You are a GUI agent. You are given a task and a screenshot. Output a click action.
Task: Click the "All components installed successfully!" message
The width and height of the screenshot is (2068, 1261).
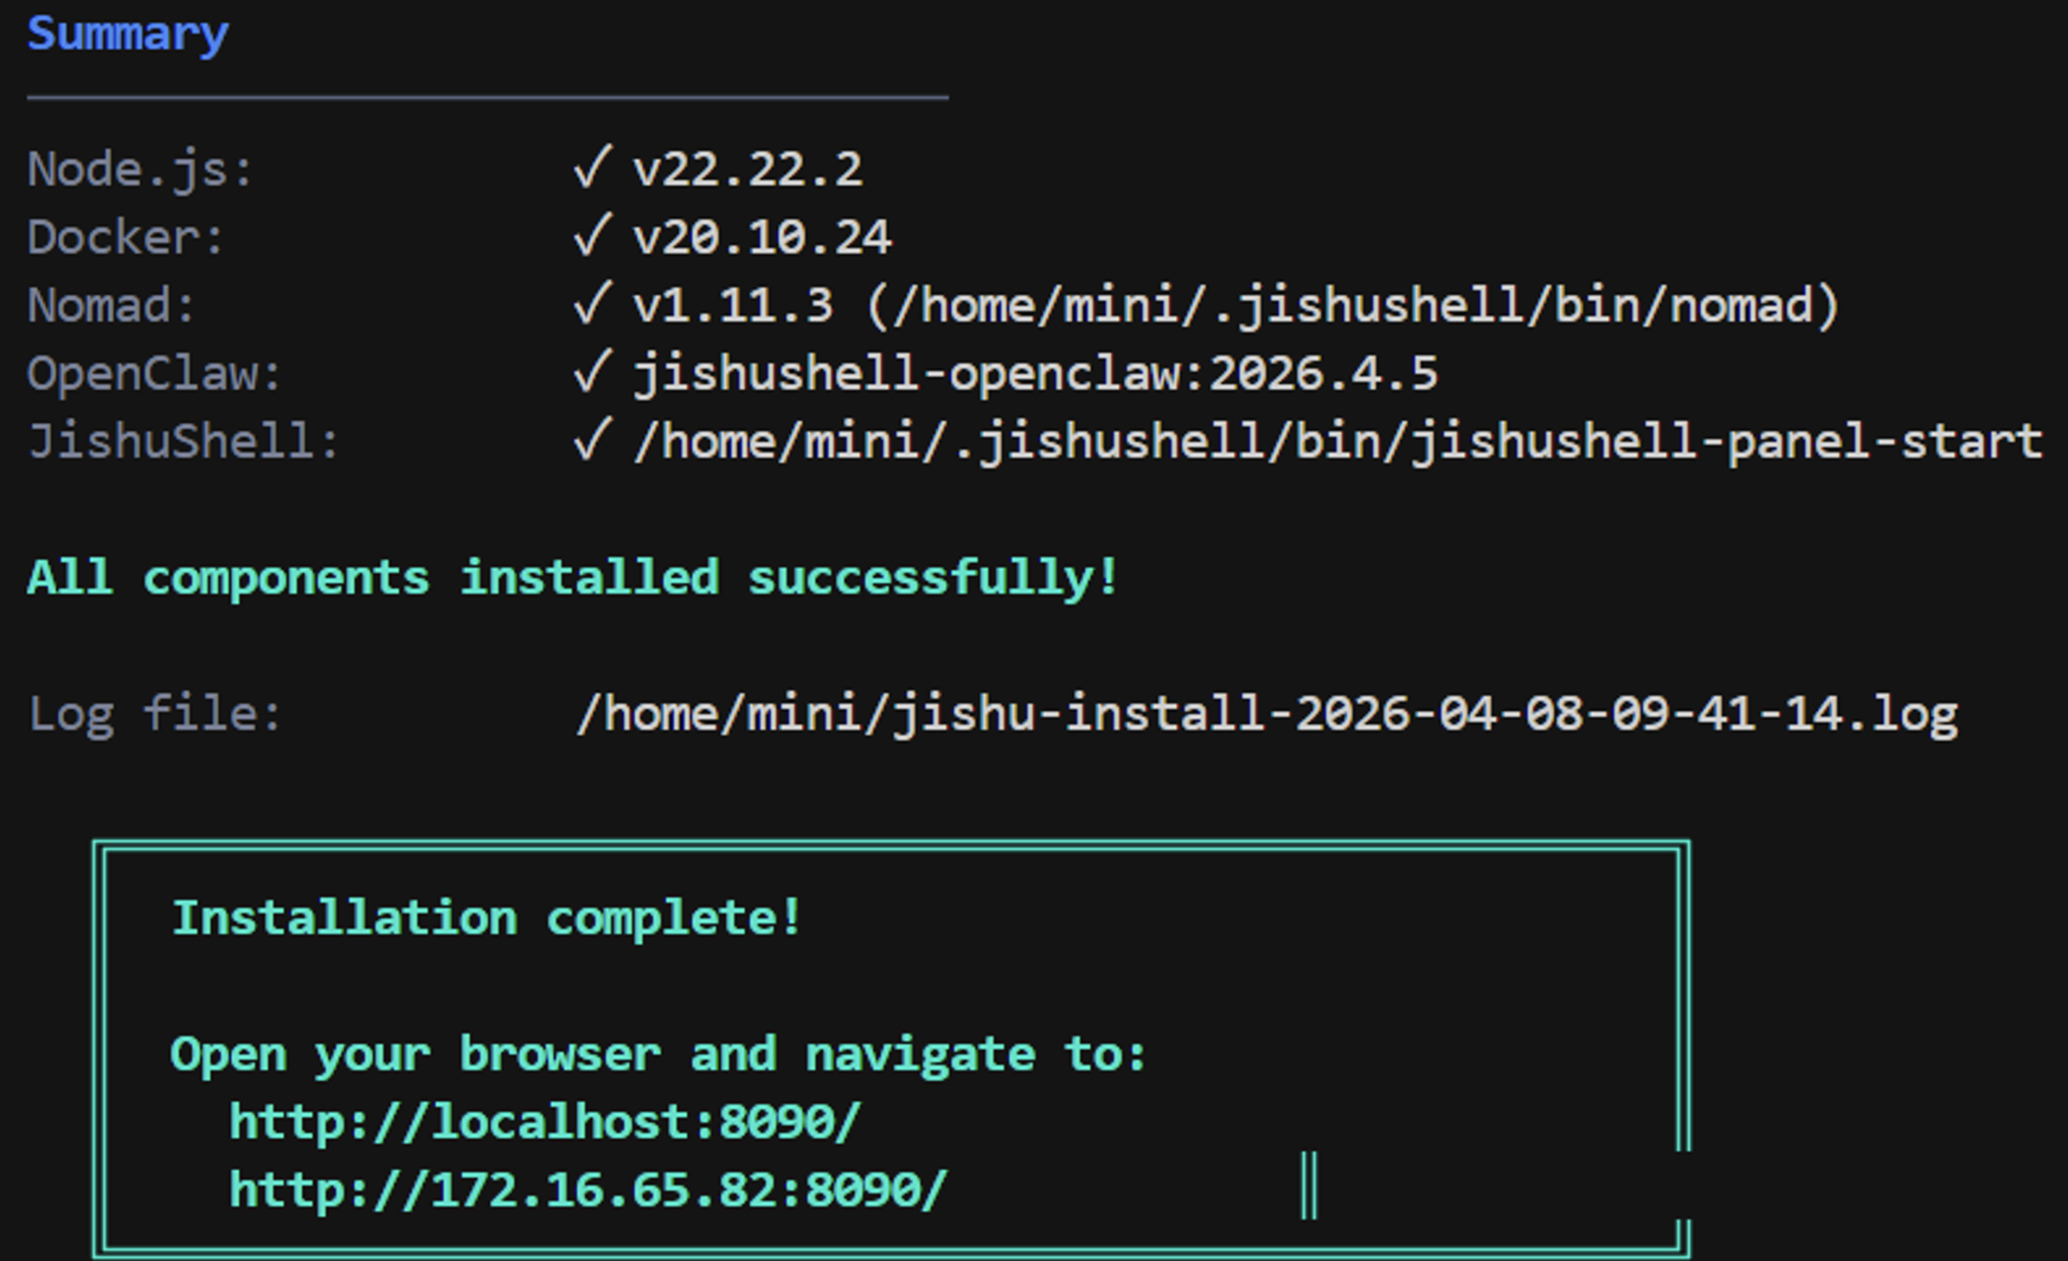pyautogui.click(x=574, y=578)
